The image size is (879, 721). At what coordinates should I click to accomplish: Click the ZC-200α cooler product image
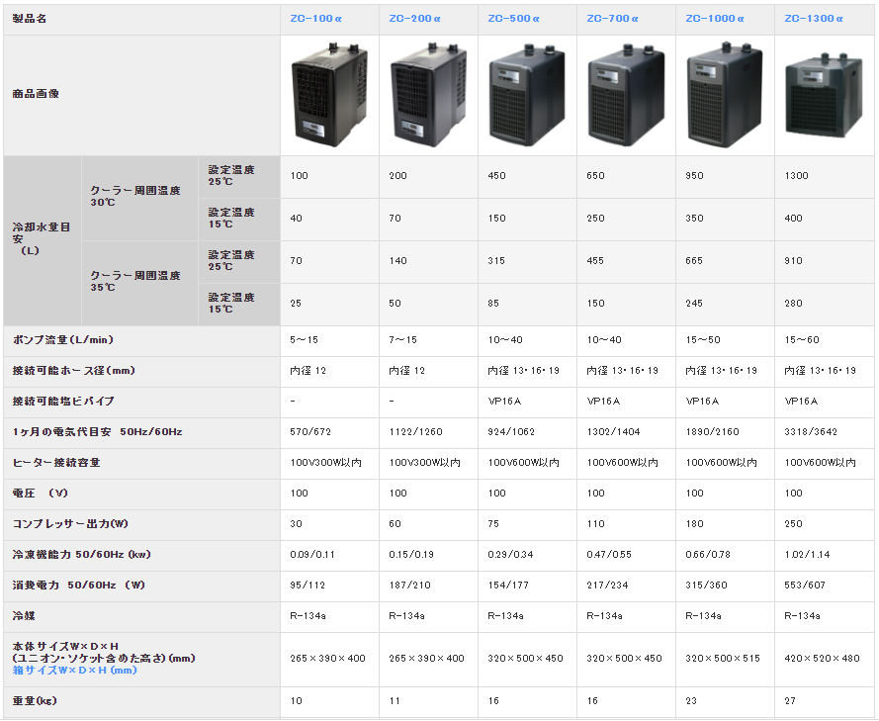427,96
